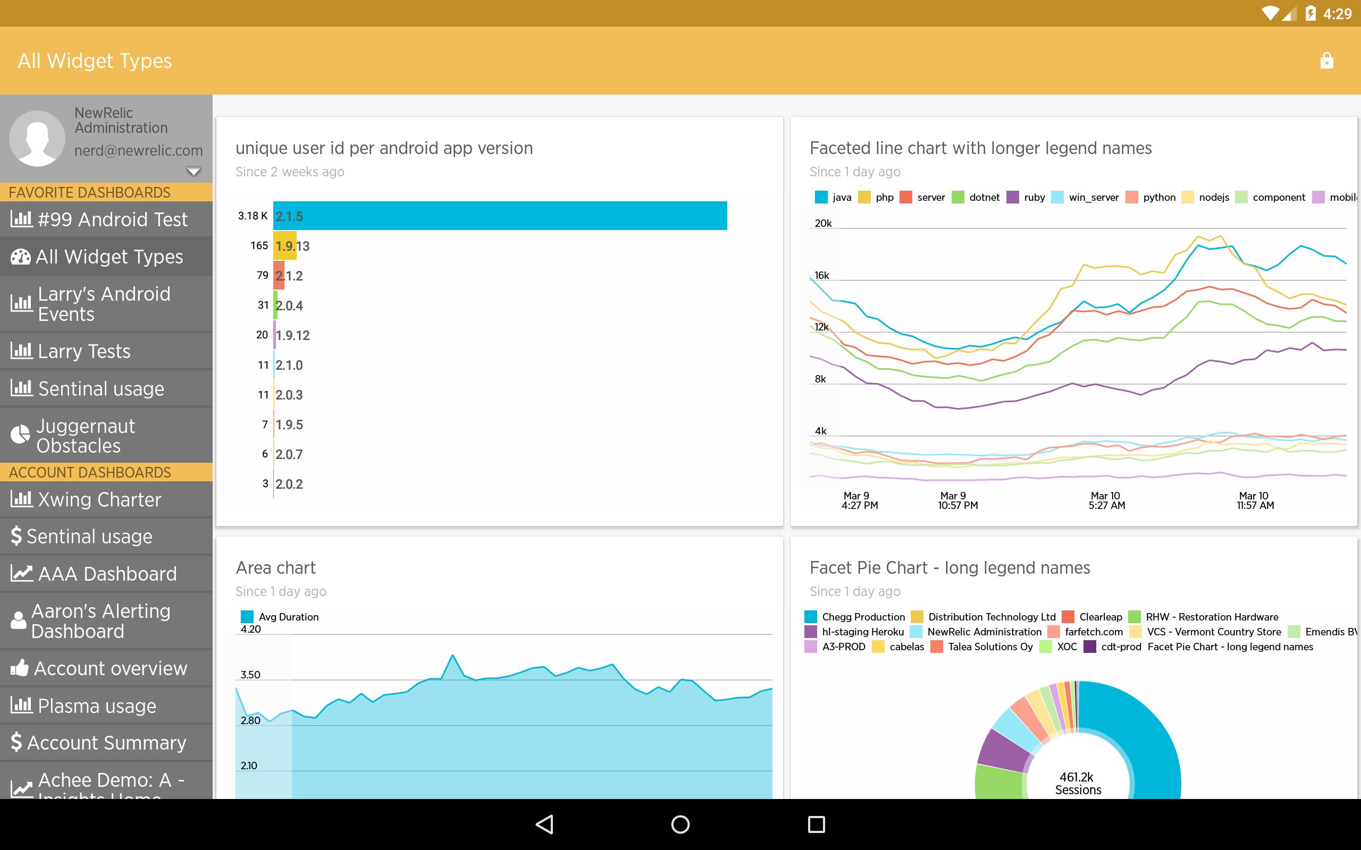
Task: Tap the 'win_server' legend label
Action: click(1093, 197)
